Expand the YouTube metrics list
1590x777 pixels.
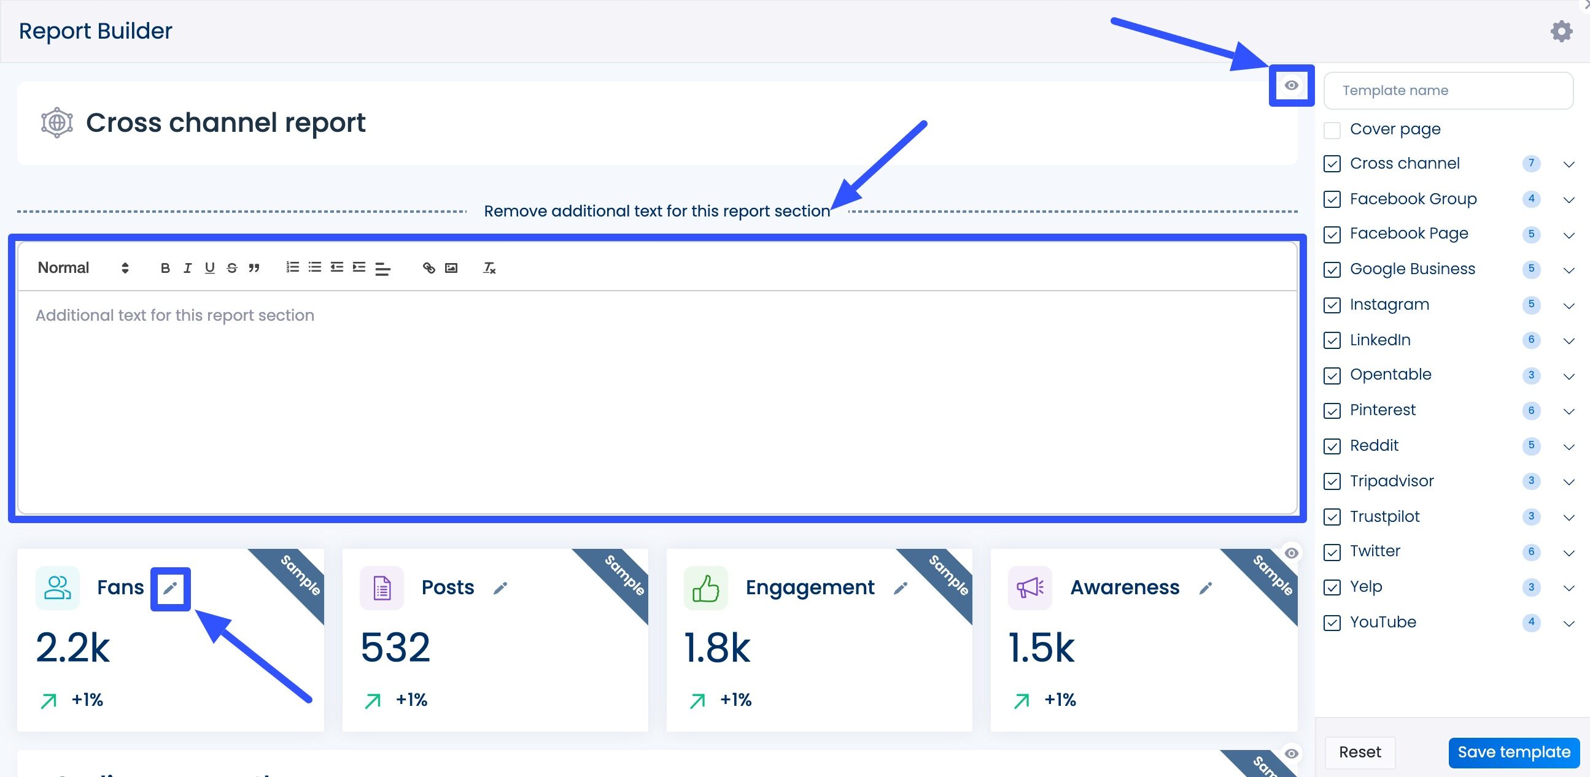coord(1569,622)
